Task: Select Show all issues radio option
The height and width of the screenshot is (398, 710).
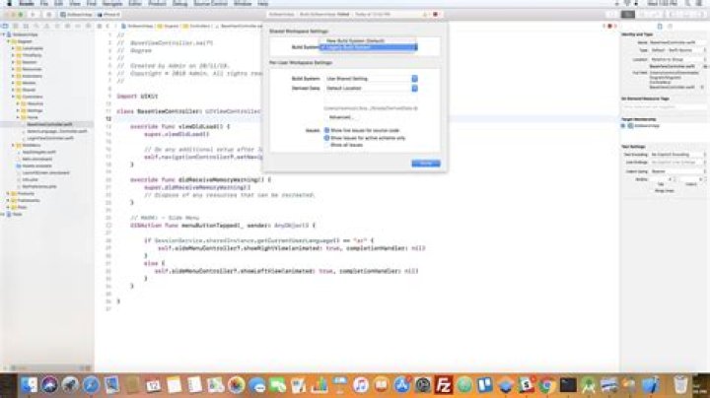Action: [326, 145]
